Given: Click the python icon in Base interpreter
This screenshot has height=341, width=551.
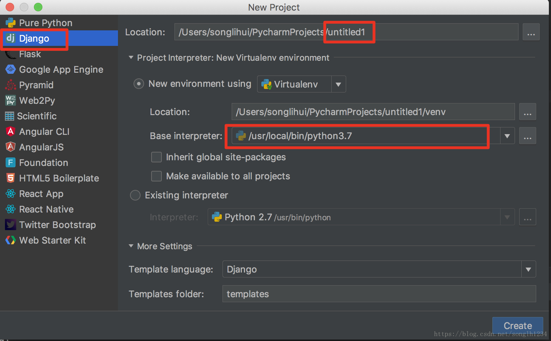Looking at the screenshot, I should pyautogui.click(x=241, y=136).
